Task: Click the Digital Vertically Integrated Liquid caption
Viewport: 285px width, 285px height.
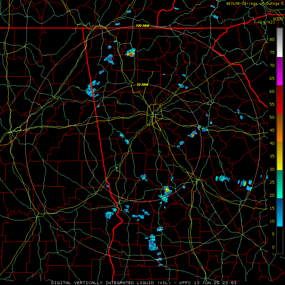Action: (x=144, y=283)
